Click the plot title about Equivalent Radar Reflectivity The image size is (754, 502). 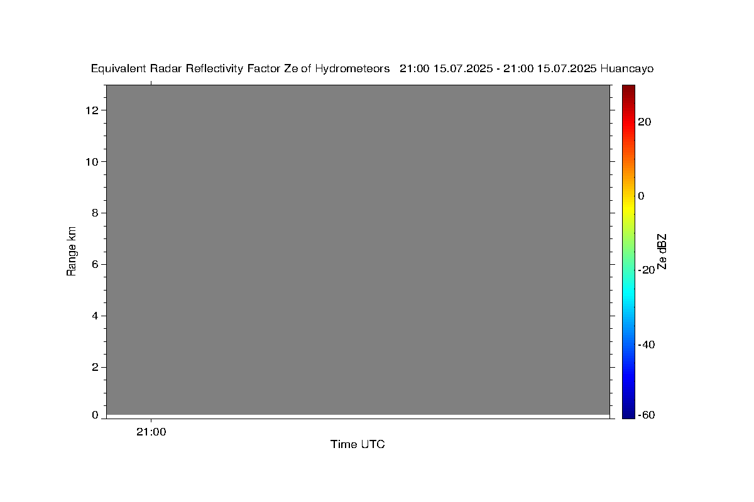[x=372, y=68]
